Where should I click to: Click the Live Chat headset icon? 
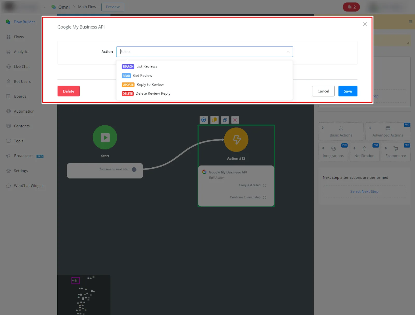click(x=9, y=67)
